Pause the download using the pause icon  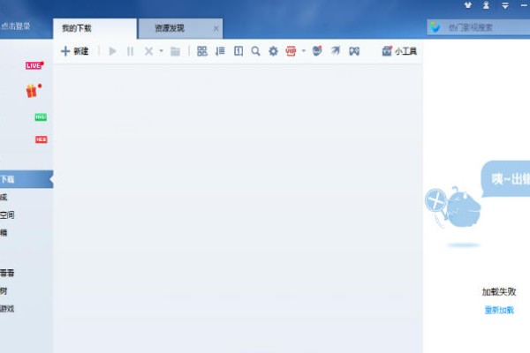(x=130, y=51)
